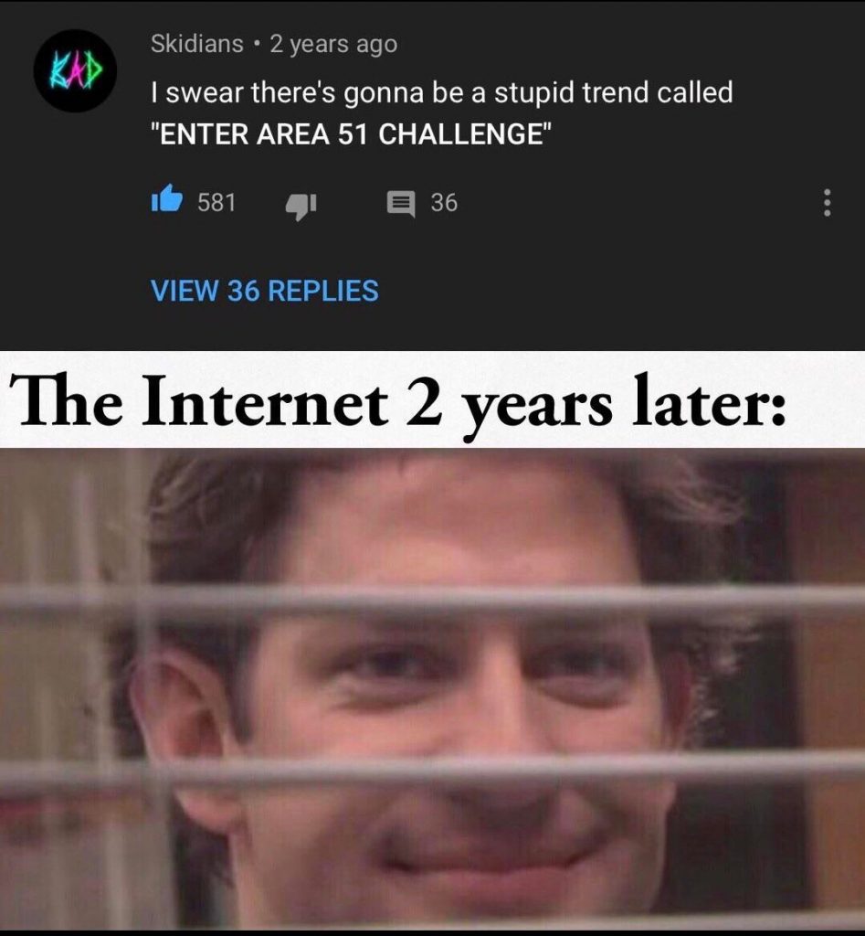Select the "ENTER AREA 51 CHALLENGE" quoted text
Image resolution: width=865 pixels, height=936 pixels.
[352, 133]
